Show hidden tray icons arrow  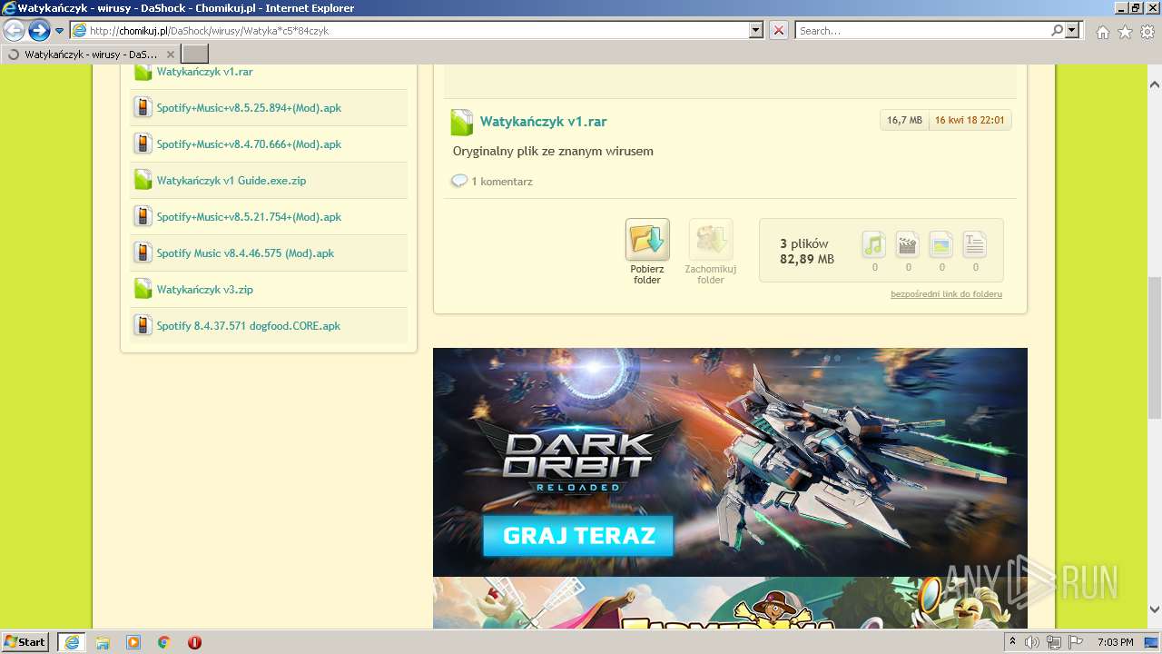pyautogui.click(x=1012, y=642)
